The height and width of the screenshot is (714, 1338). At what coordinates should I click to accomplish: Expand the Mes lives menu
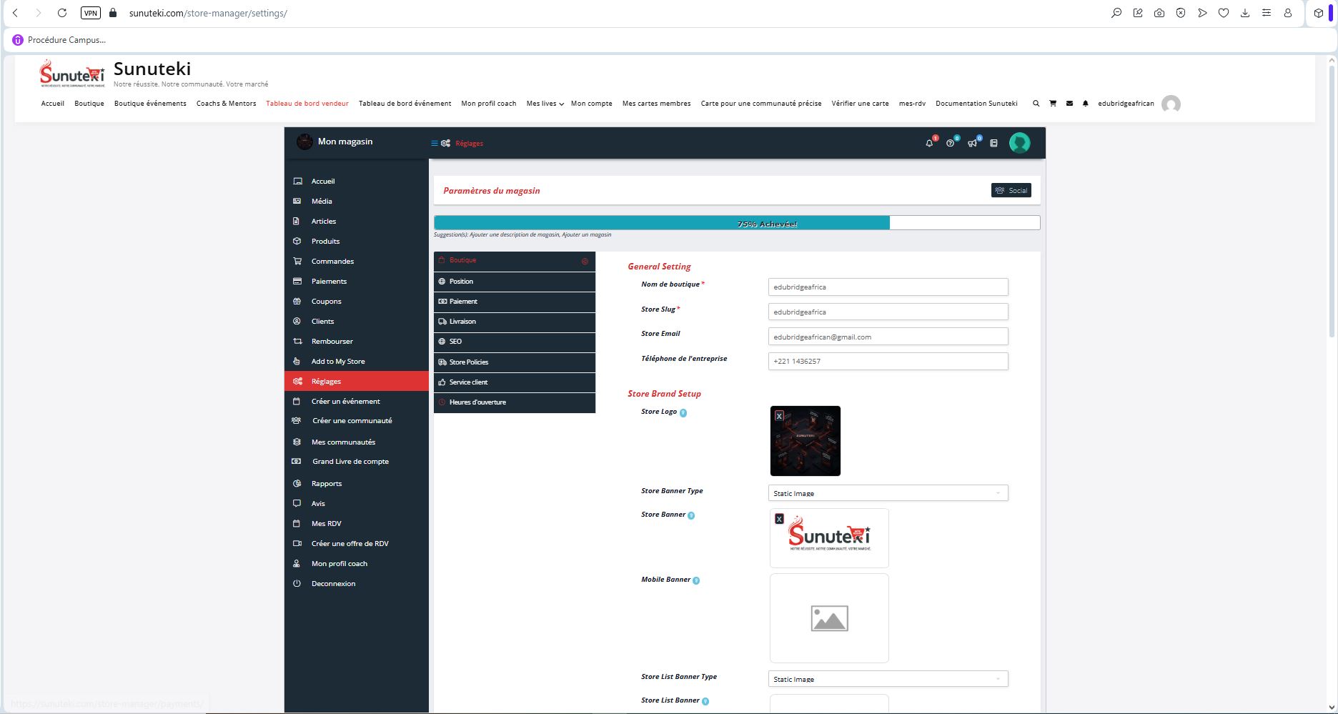click(x=545, y=104)
